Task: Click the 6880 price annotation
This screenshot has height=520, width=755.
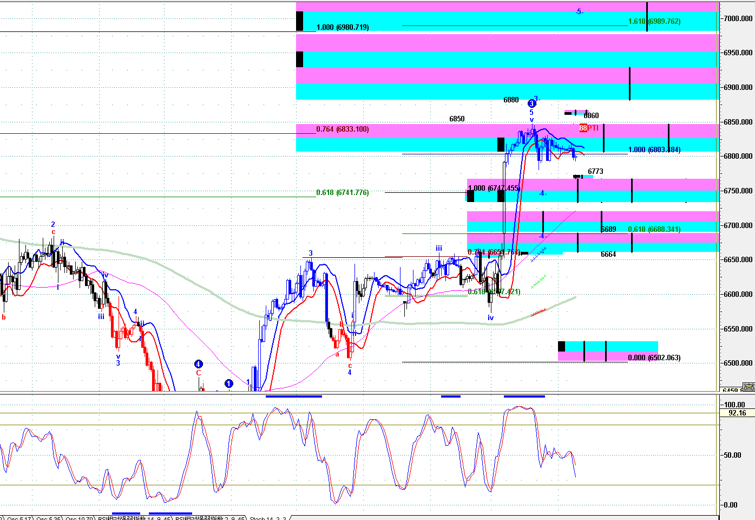Action: pyautogui.click(x=511, y=100)
